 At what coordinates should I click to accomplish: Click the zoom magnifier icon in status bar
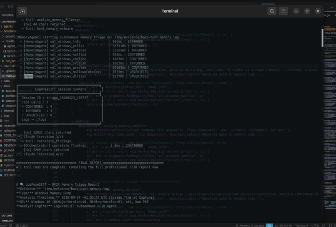(x=269, y=225)
